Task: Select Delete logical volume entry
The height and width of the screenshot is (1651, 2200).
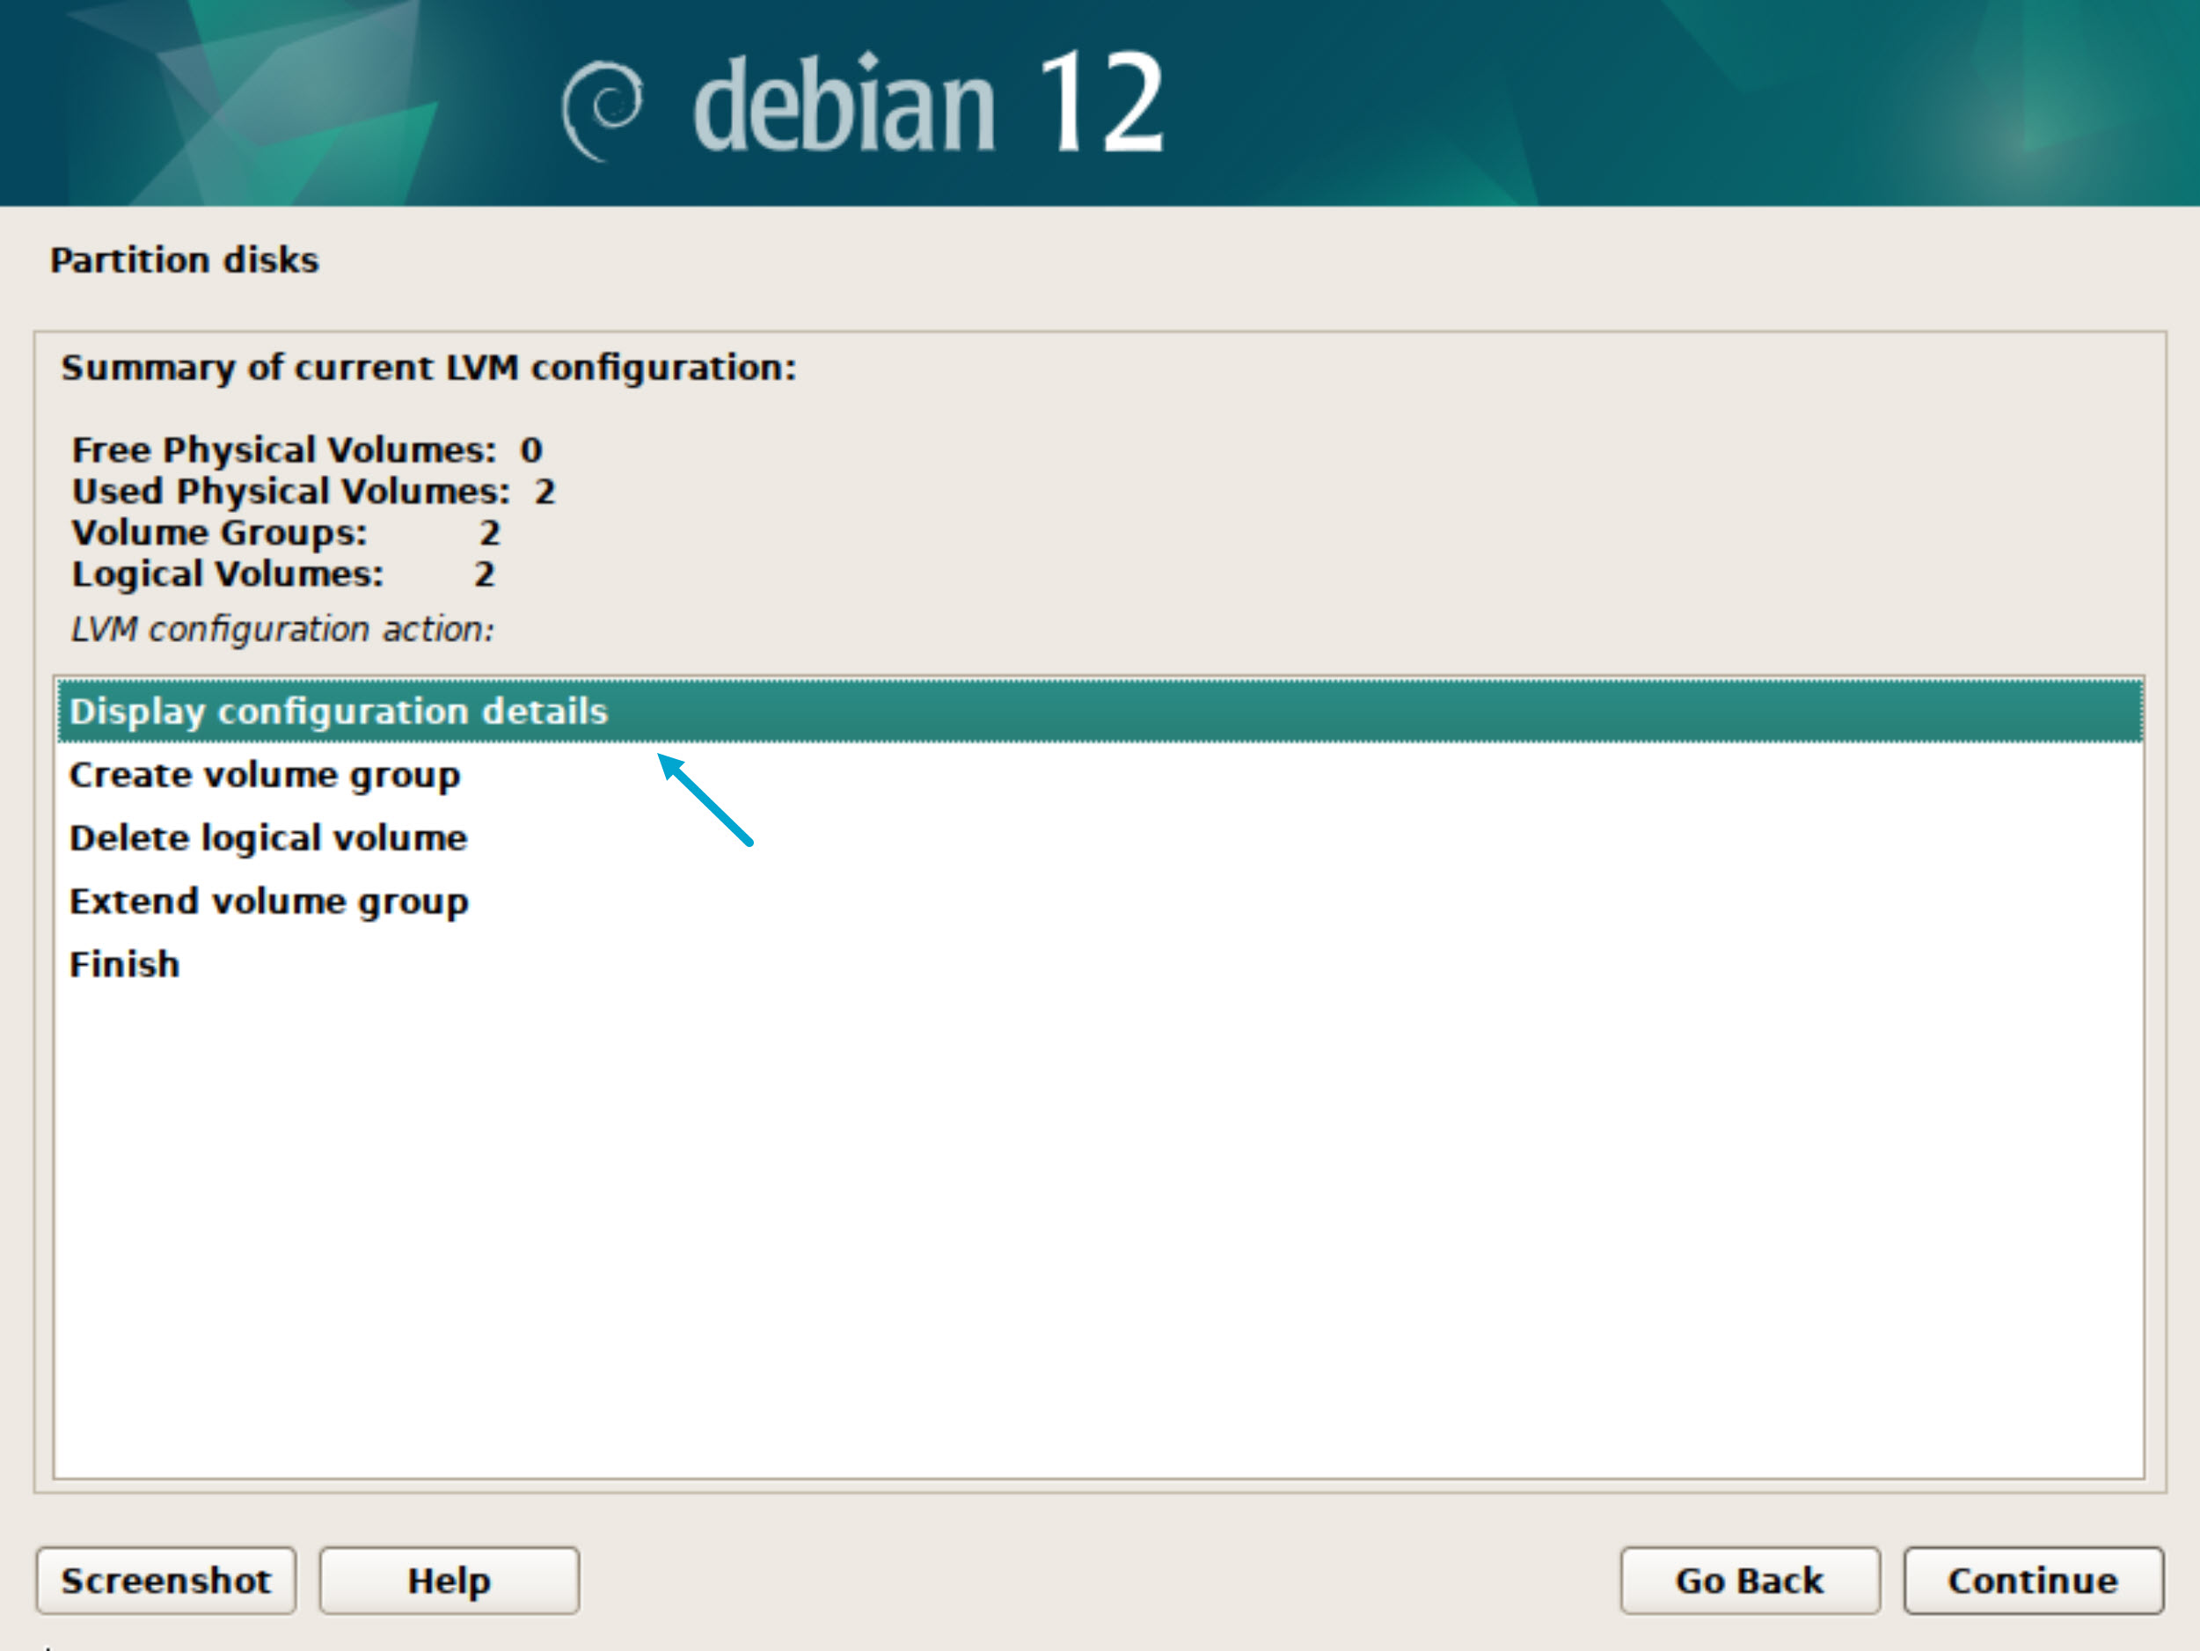Action: 267,837
